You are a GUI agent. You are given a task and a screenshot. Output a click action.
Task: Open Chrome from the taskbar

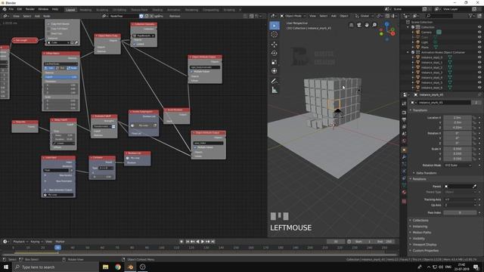pos(118,267)
